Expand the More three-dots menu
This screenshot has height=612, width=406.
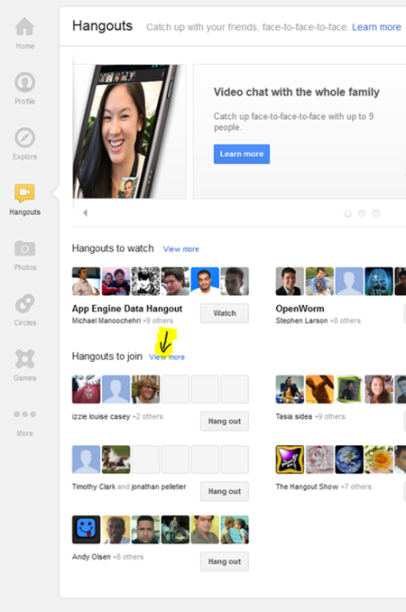[24, 414]
